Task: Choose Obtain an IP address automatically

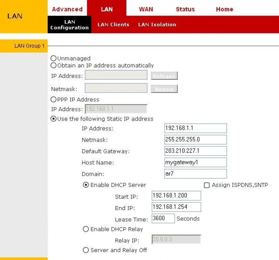Action: pos(53,65)
